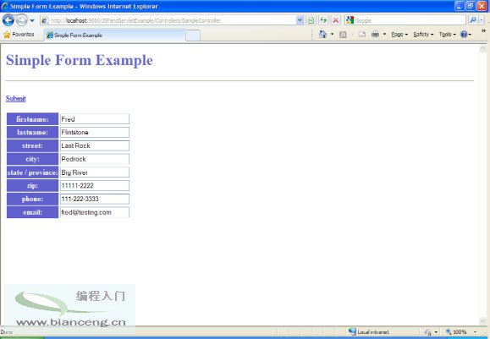
Task: Click the RSS Feeds toolbar icon
Action: click(x=343, y=35)
